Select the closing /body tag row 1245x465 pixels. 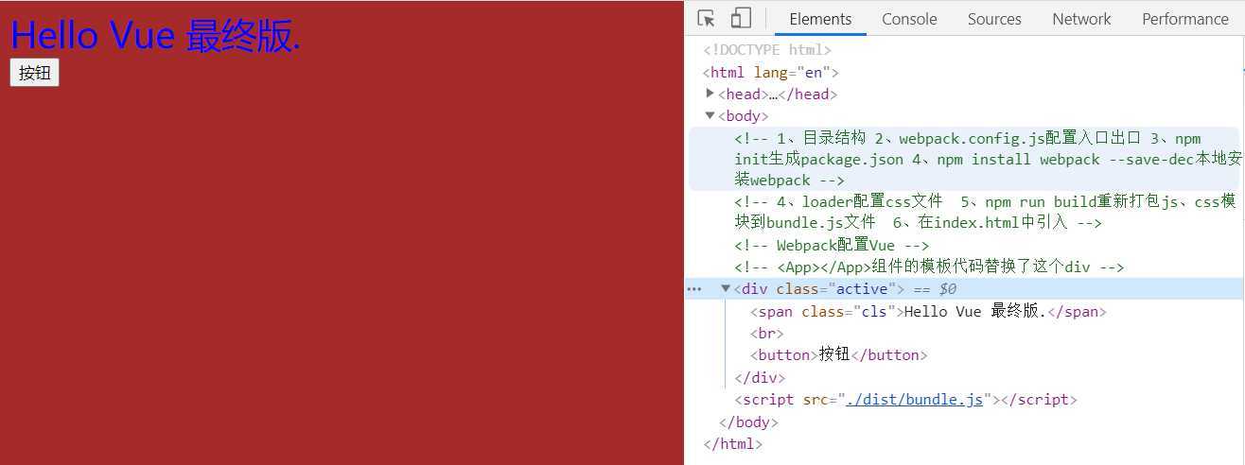point(748,422)
